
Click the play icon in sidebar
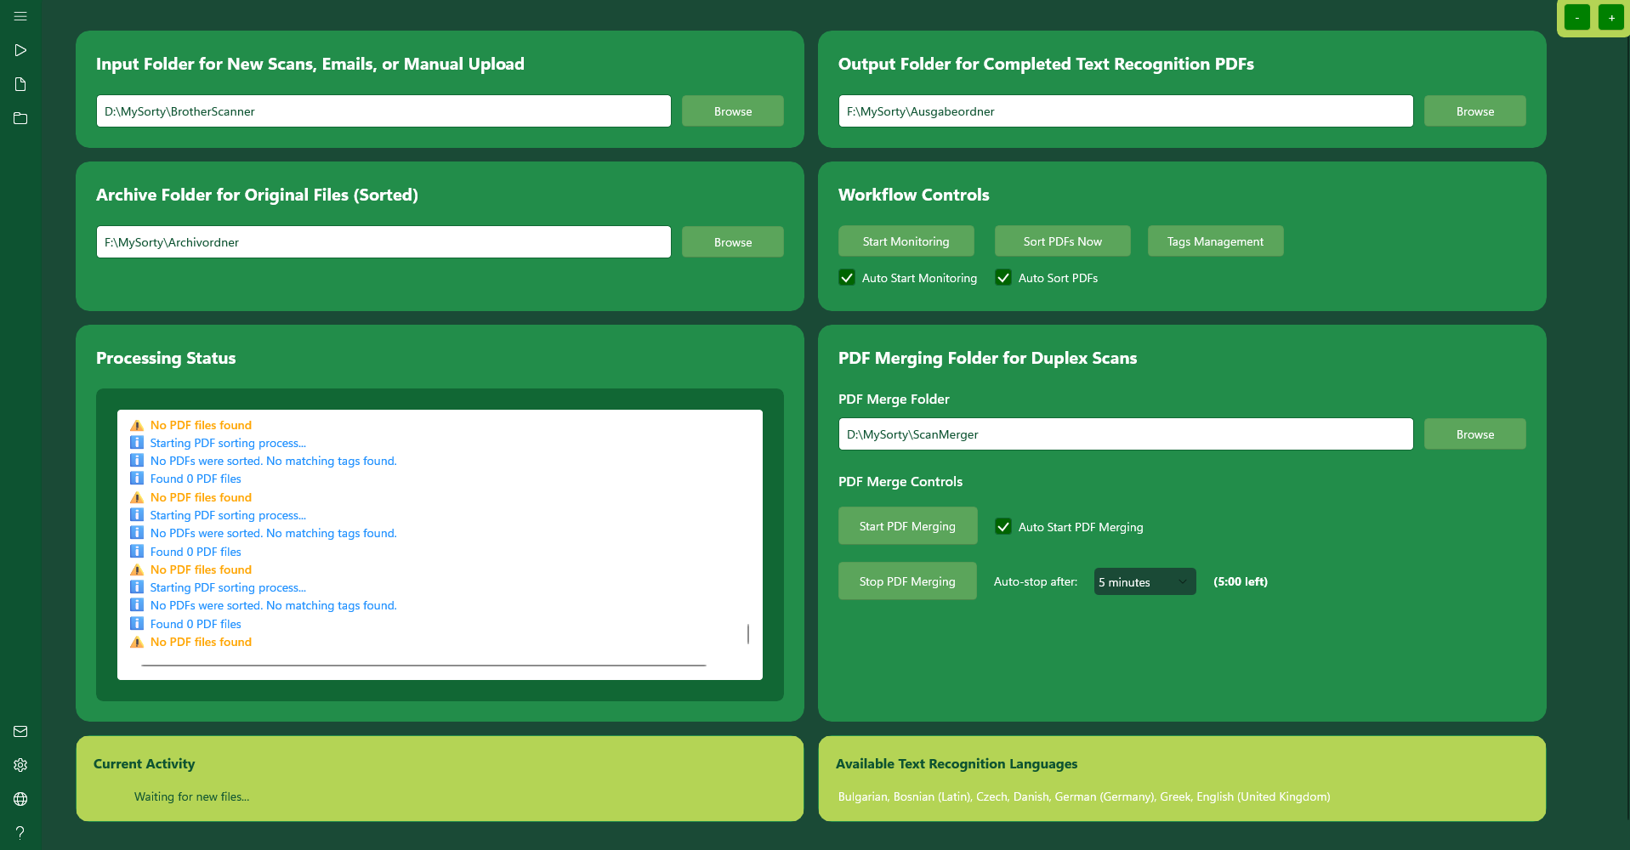[x=20, y=50]
